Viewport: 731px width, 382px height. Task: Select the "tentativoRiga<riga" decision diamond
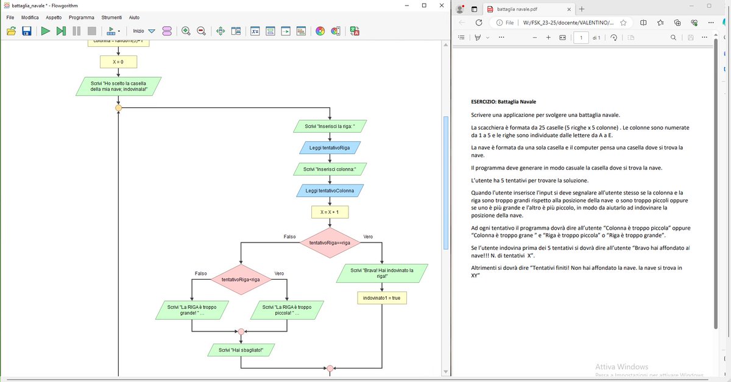point(241,279)
